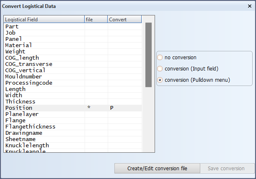The image size is (256, 179).
Task: Select the COG_transverse field row
Action: pos(72,64)
